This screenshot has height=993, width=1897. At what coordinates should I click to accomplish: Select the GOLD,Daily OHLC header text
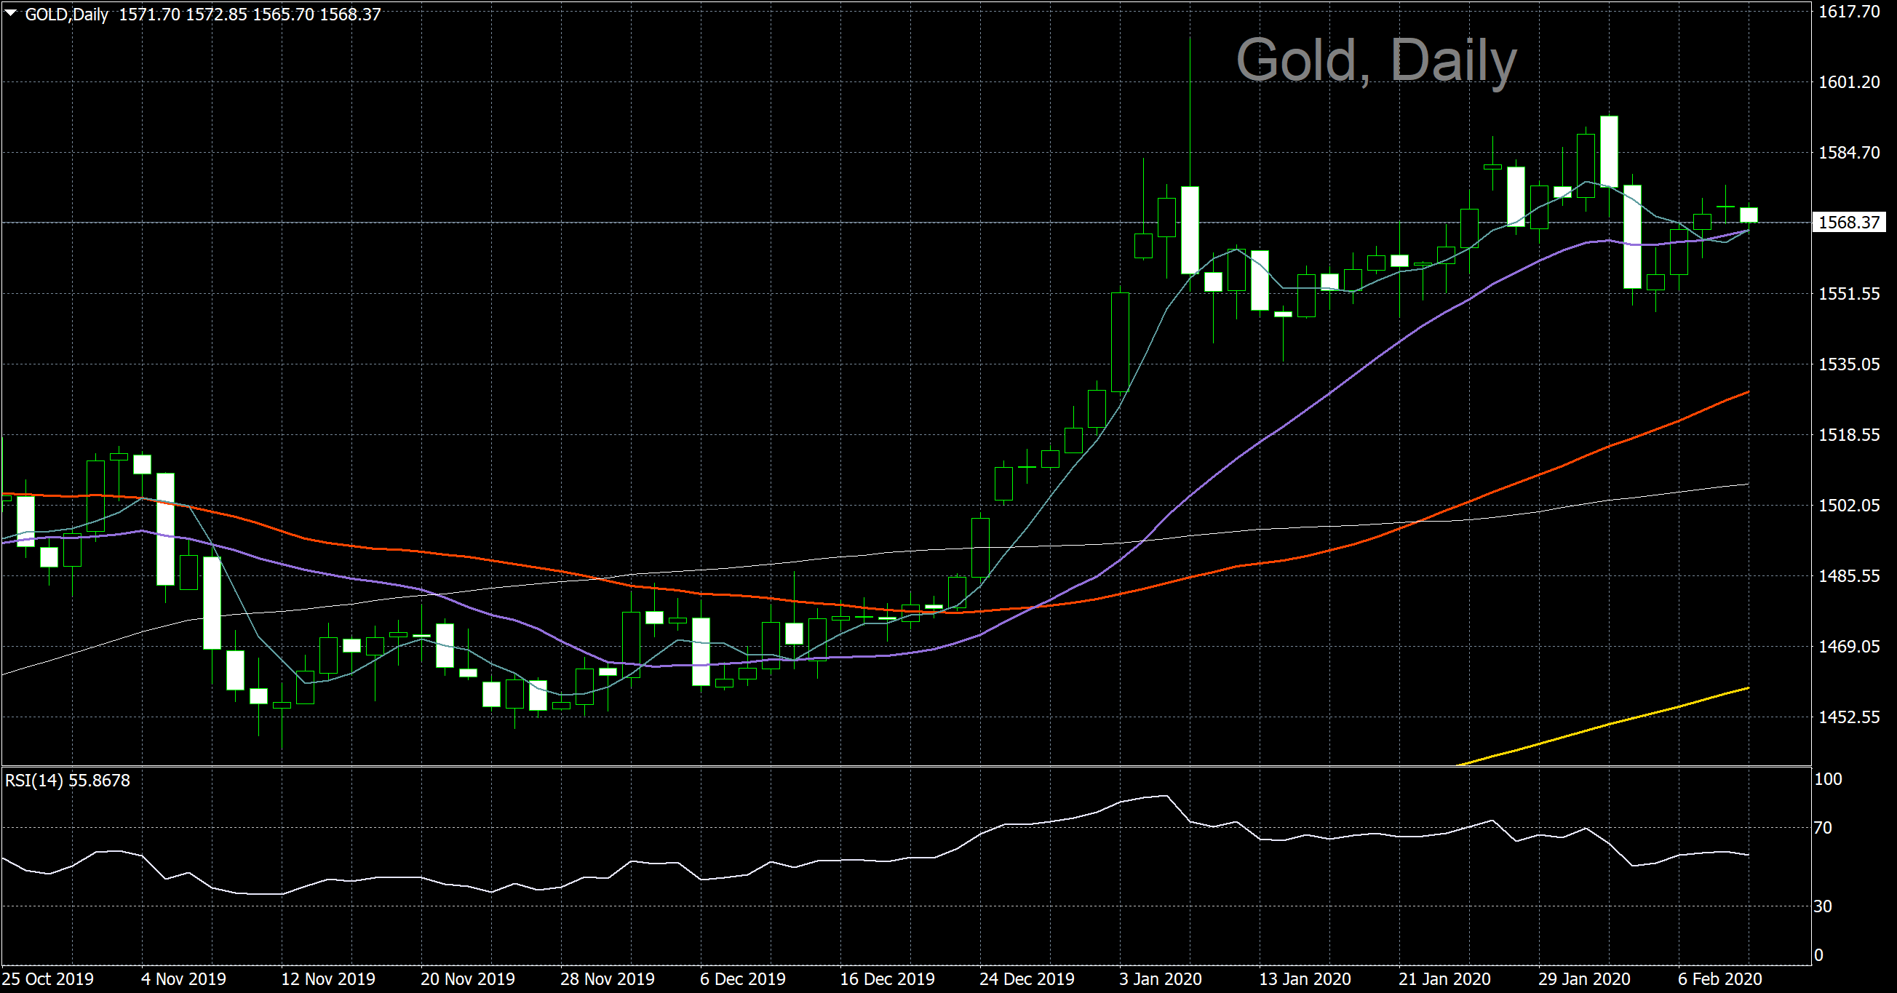pos(203,14)
